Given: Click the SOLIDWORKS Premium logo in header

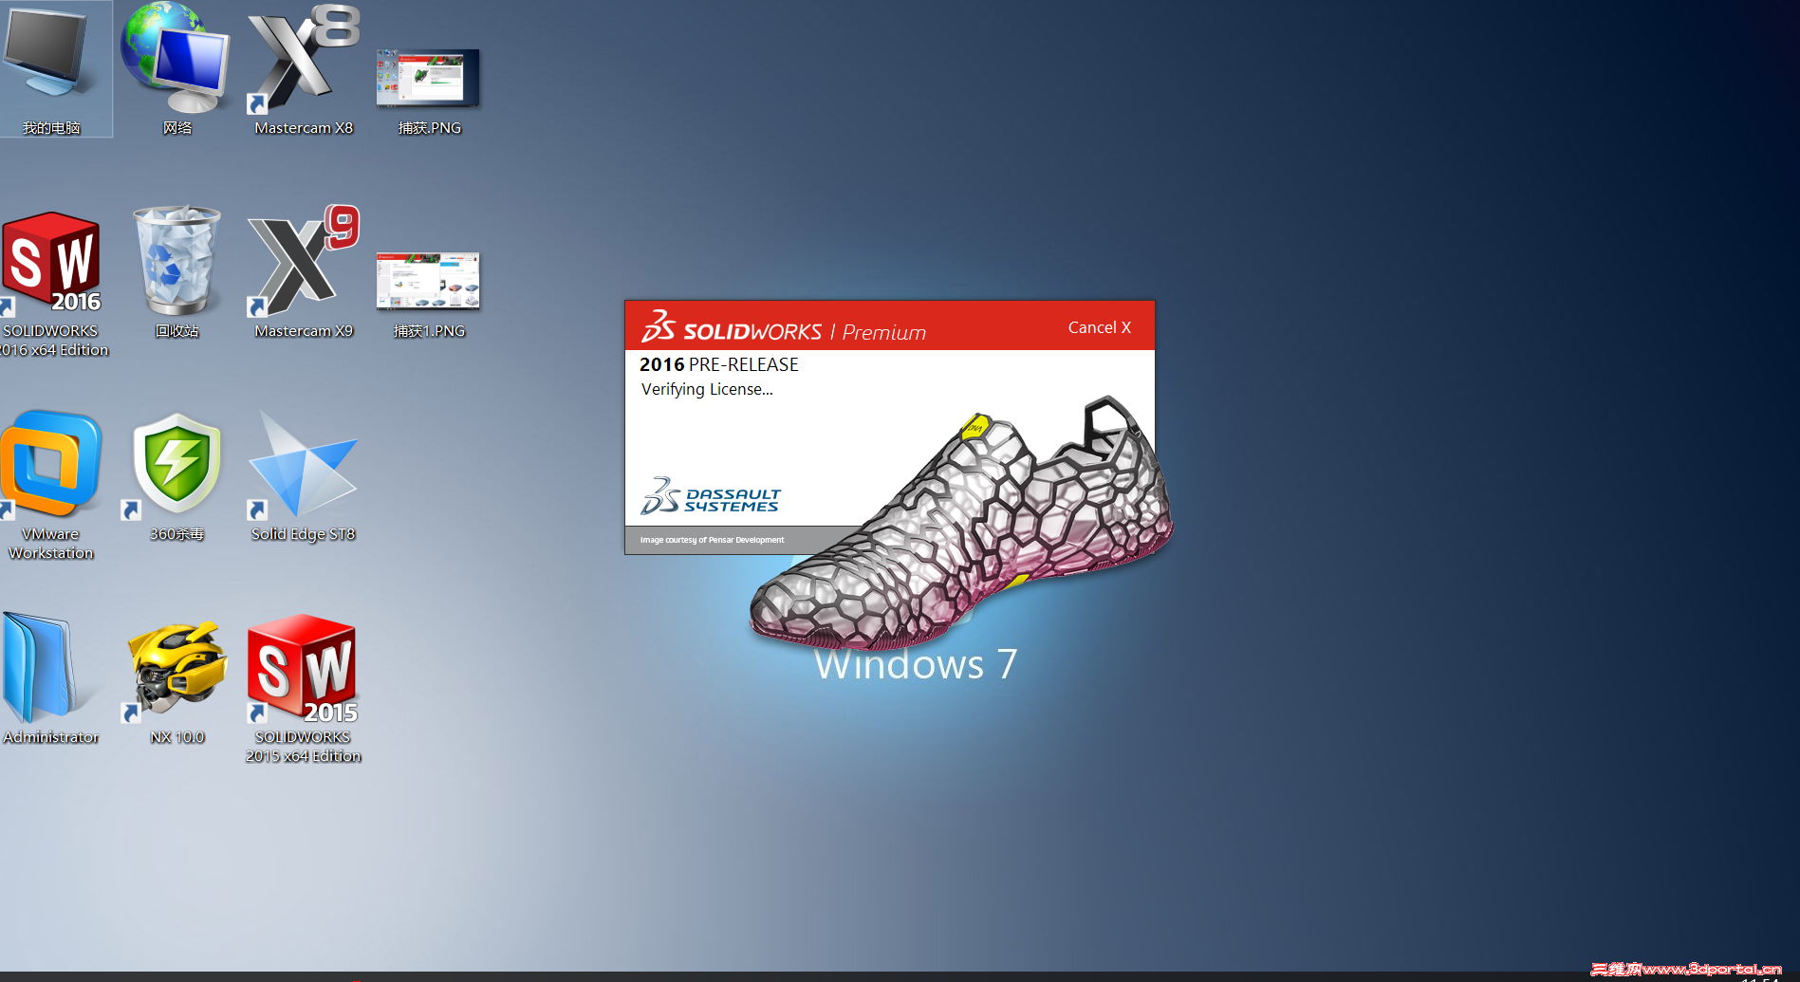Looking at the screenshot, I should tap(784, 326).
